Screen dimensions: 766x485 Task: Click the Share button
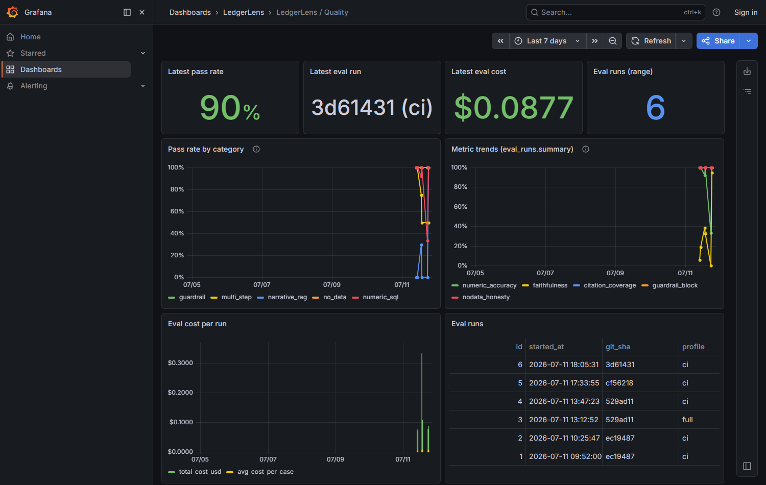(x=718, y=41)
